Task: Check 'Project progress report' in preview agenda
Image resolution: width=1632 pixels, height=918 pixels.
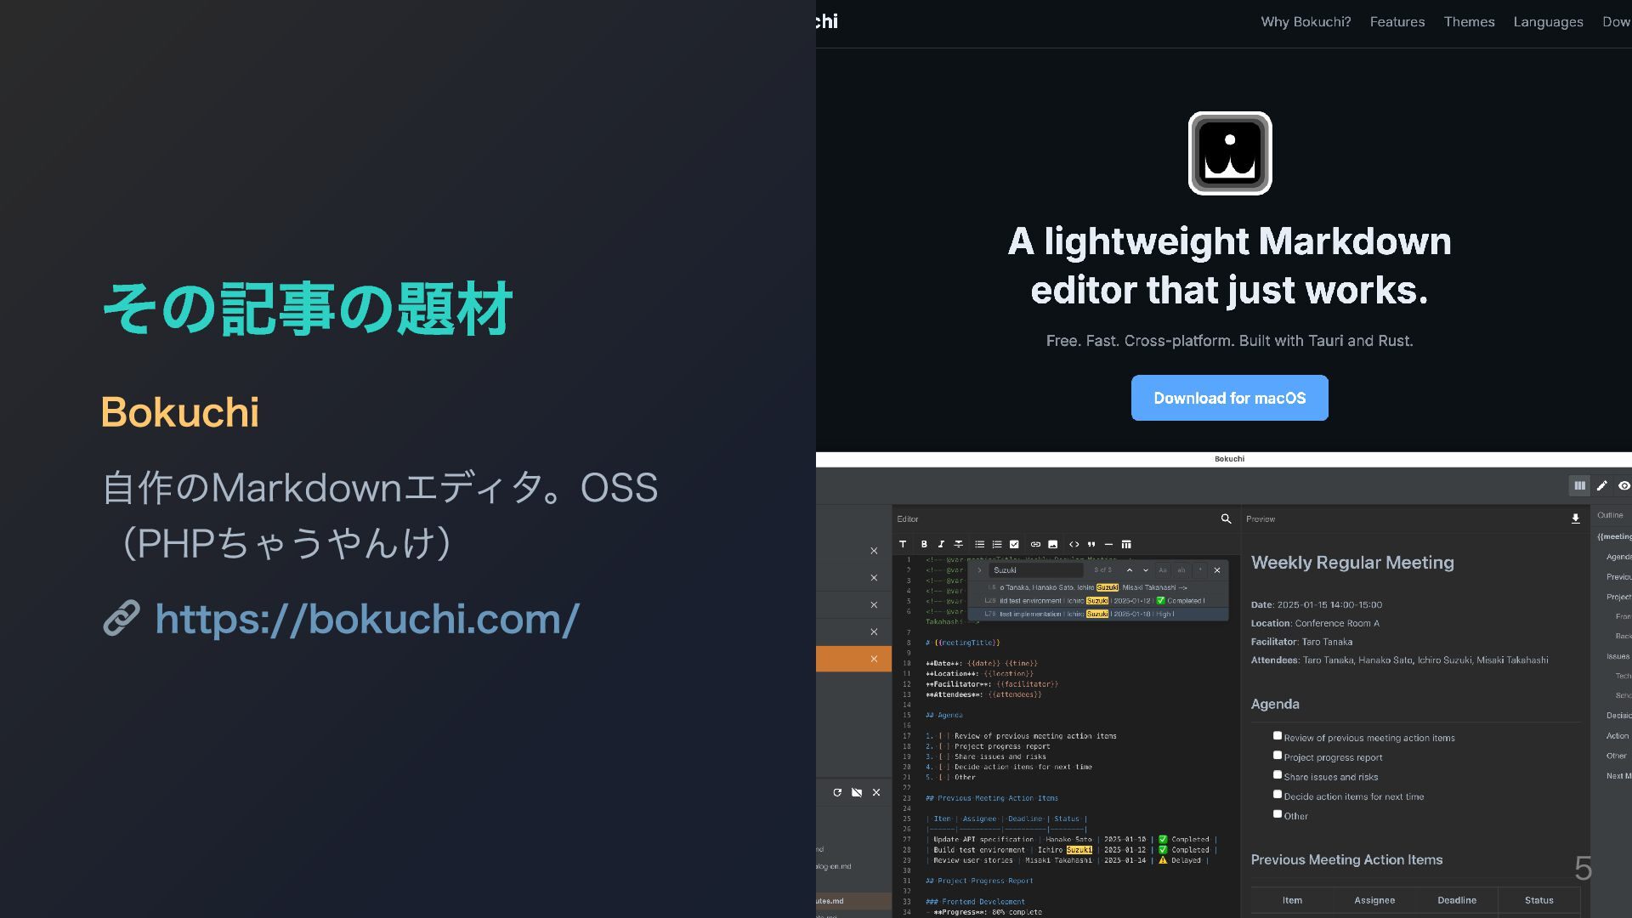Action: 1277,755
